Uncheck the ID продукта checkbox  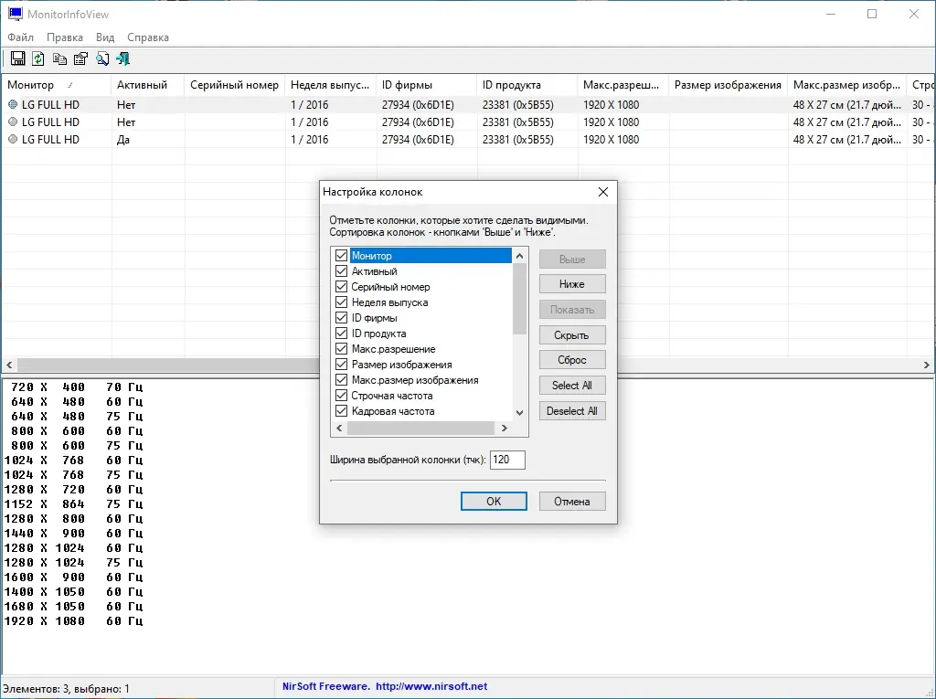pyautogui.click(x=342, y=334)
